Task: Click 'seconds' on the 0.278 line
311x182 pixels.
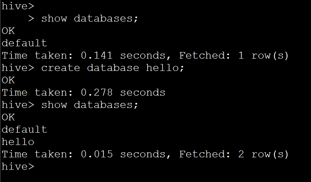Action: tap(143, 92)
